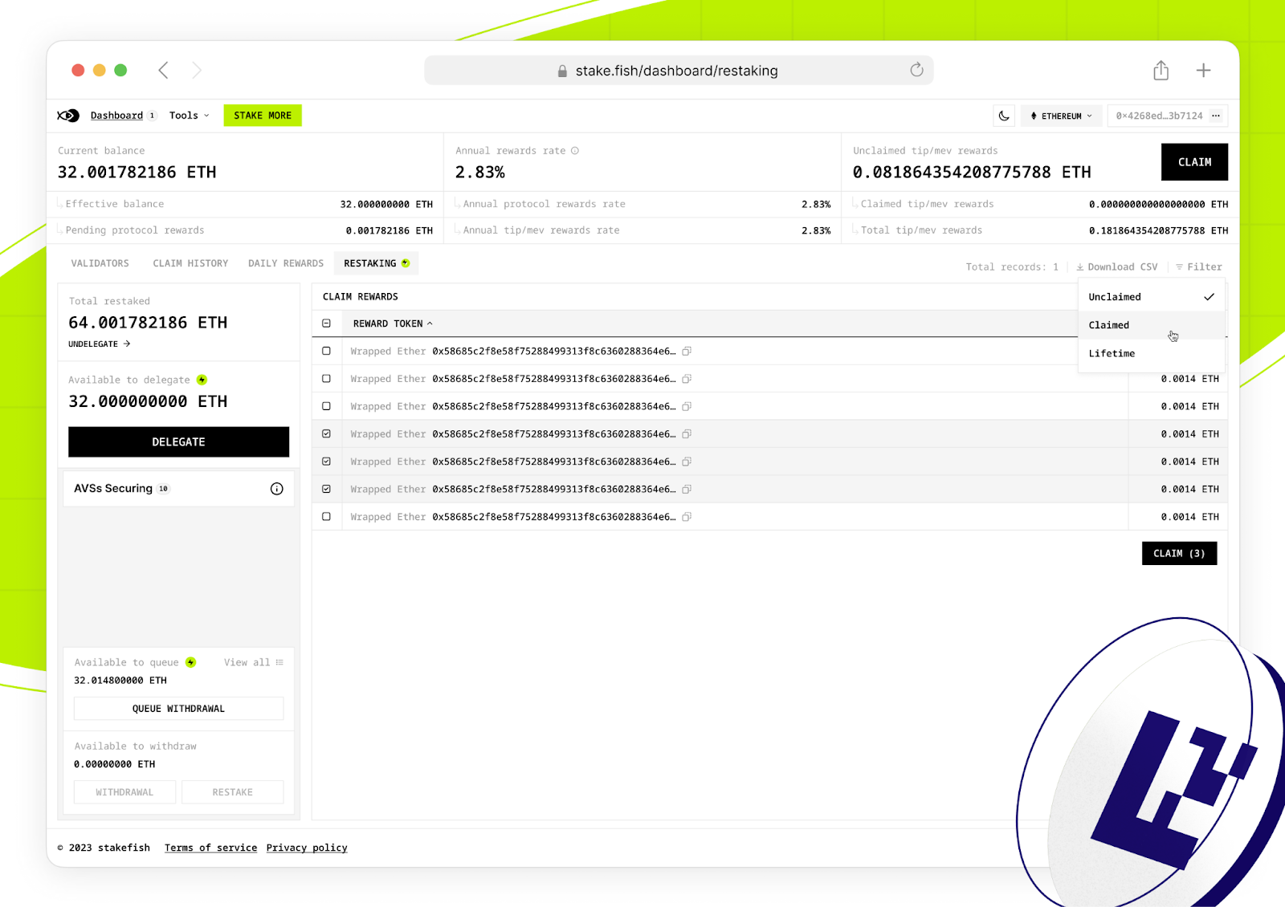Click the WITHDRAWAL button
1285x907 pixels.
point(124,792)
